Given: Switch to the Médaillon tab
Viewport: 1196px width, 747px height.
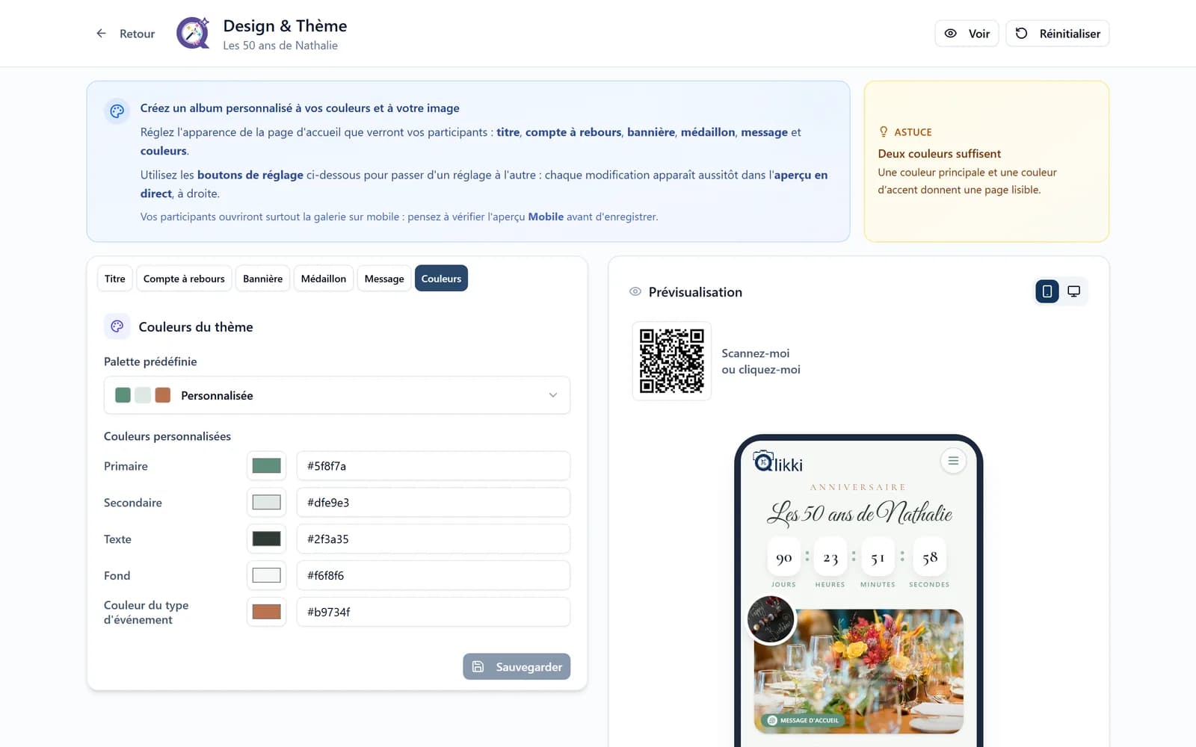Looking at the screenshot, I should point(324,279).
